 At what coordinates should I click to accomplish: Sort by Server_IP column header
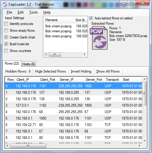[x=70, y=80]
